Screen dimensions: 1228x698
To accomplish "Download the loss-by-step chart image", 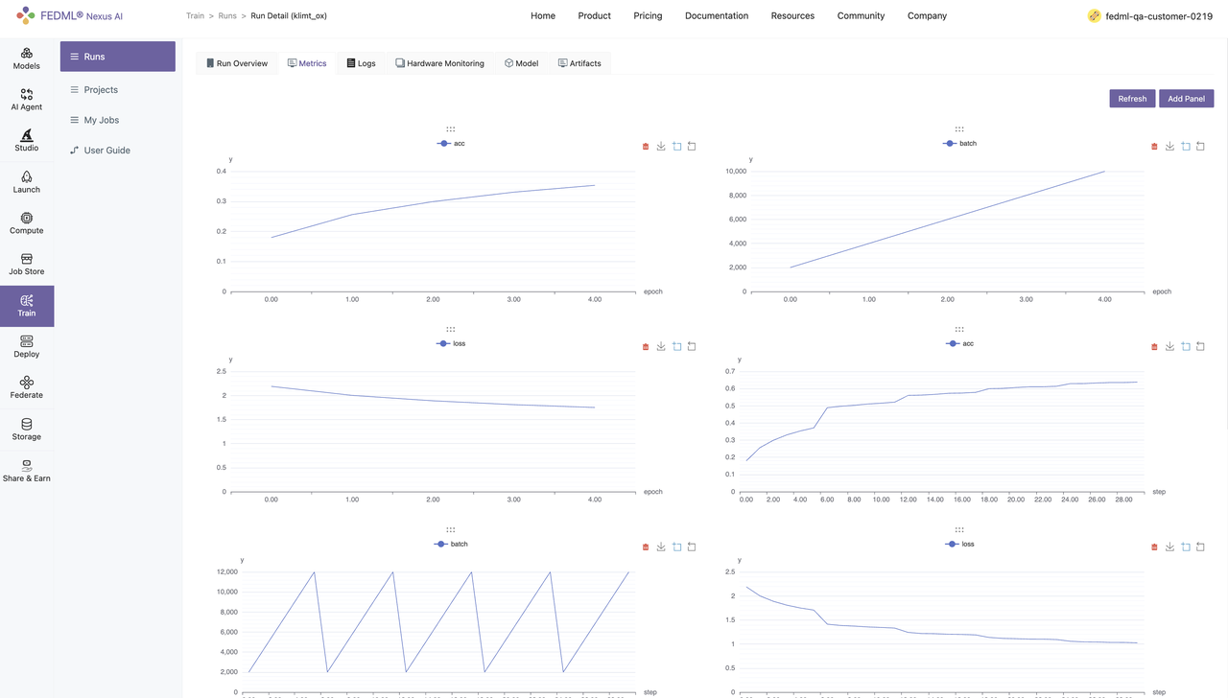I will tap(1169, 547).
